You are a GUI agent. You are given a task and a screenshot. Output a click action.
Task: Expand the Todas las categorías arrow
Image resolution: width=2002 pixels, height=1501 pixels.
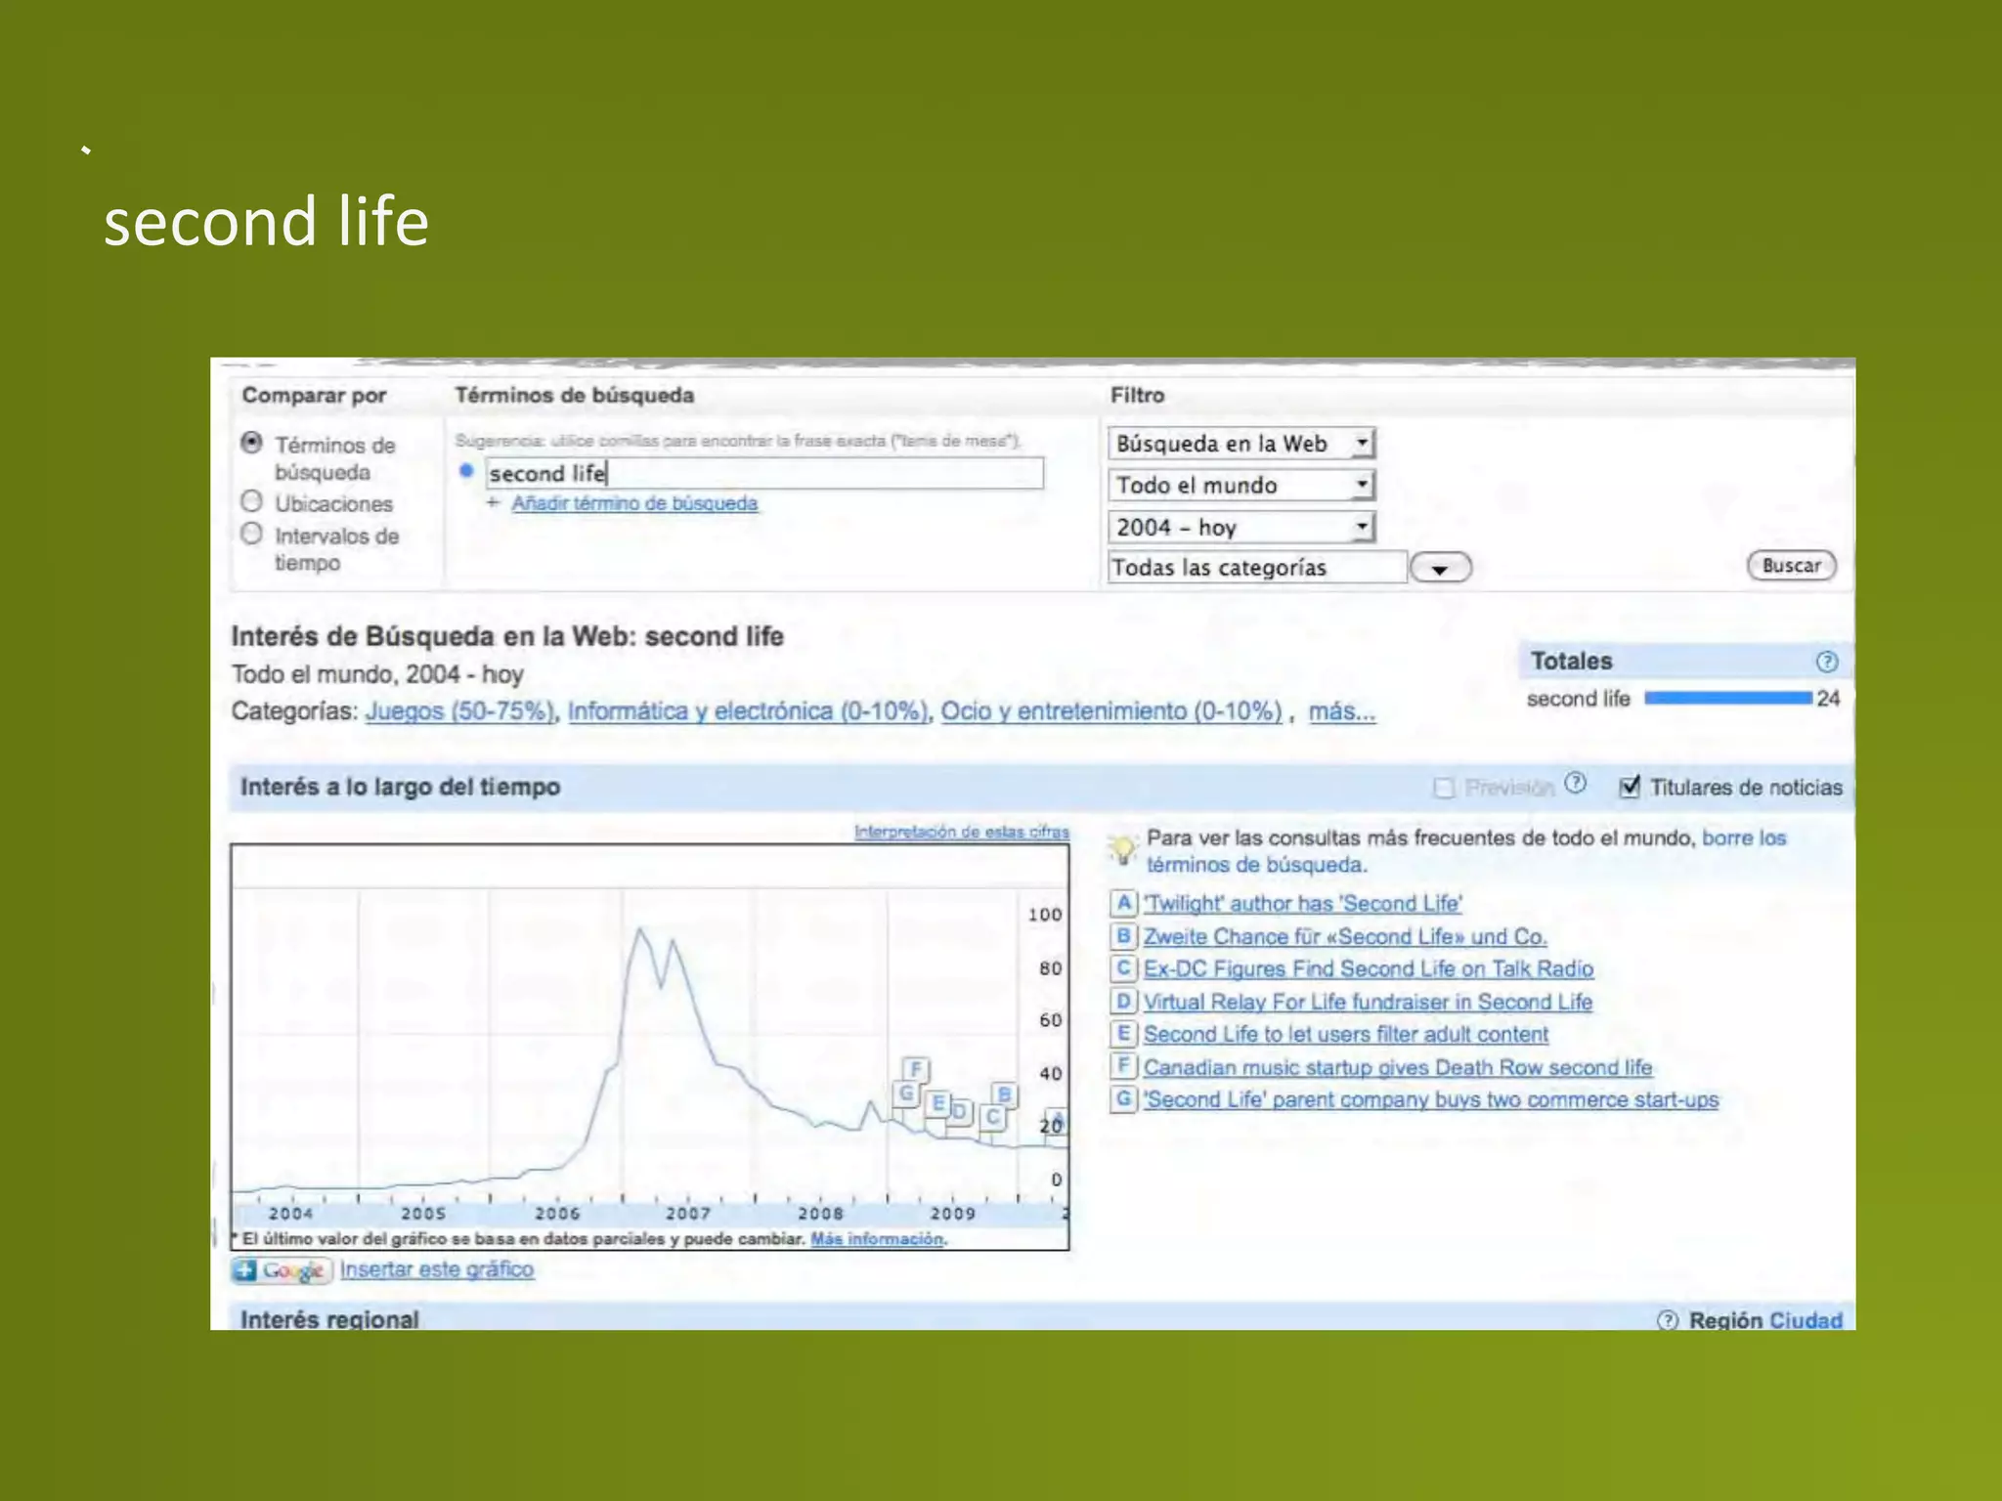point(1440,569)
